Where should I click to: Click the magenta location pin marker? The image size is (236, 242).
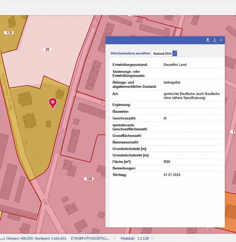(x=53, y=103)
